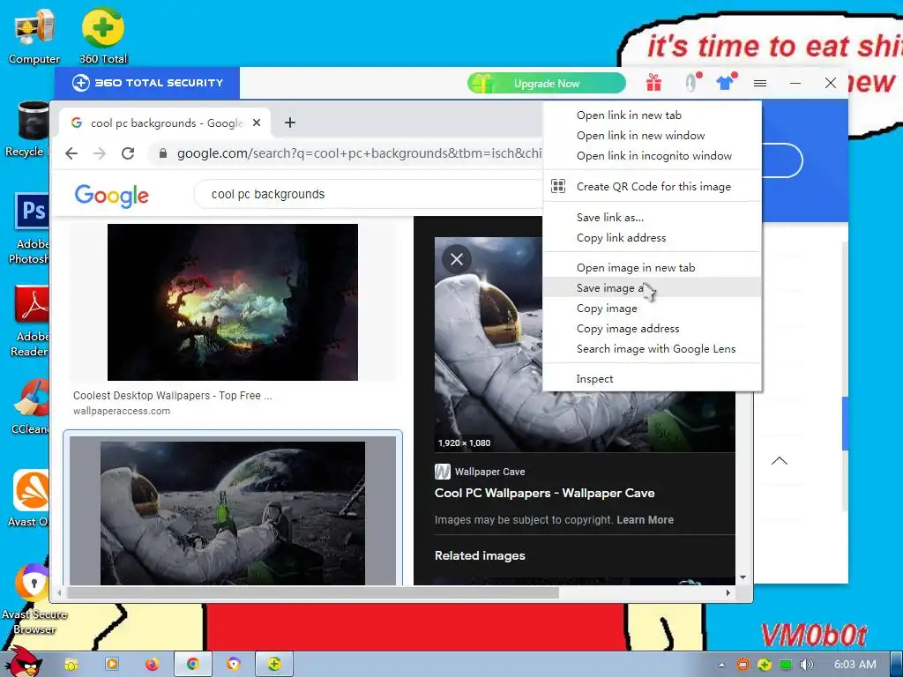The height and width of the screenshot is (677, 903).
Task: Go back with the browser back arrow
Action: 71,153
